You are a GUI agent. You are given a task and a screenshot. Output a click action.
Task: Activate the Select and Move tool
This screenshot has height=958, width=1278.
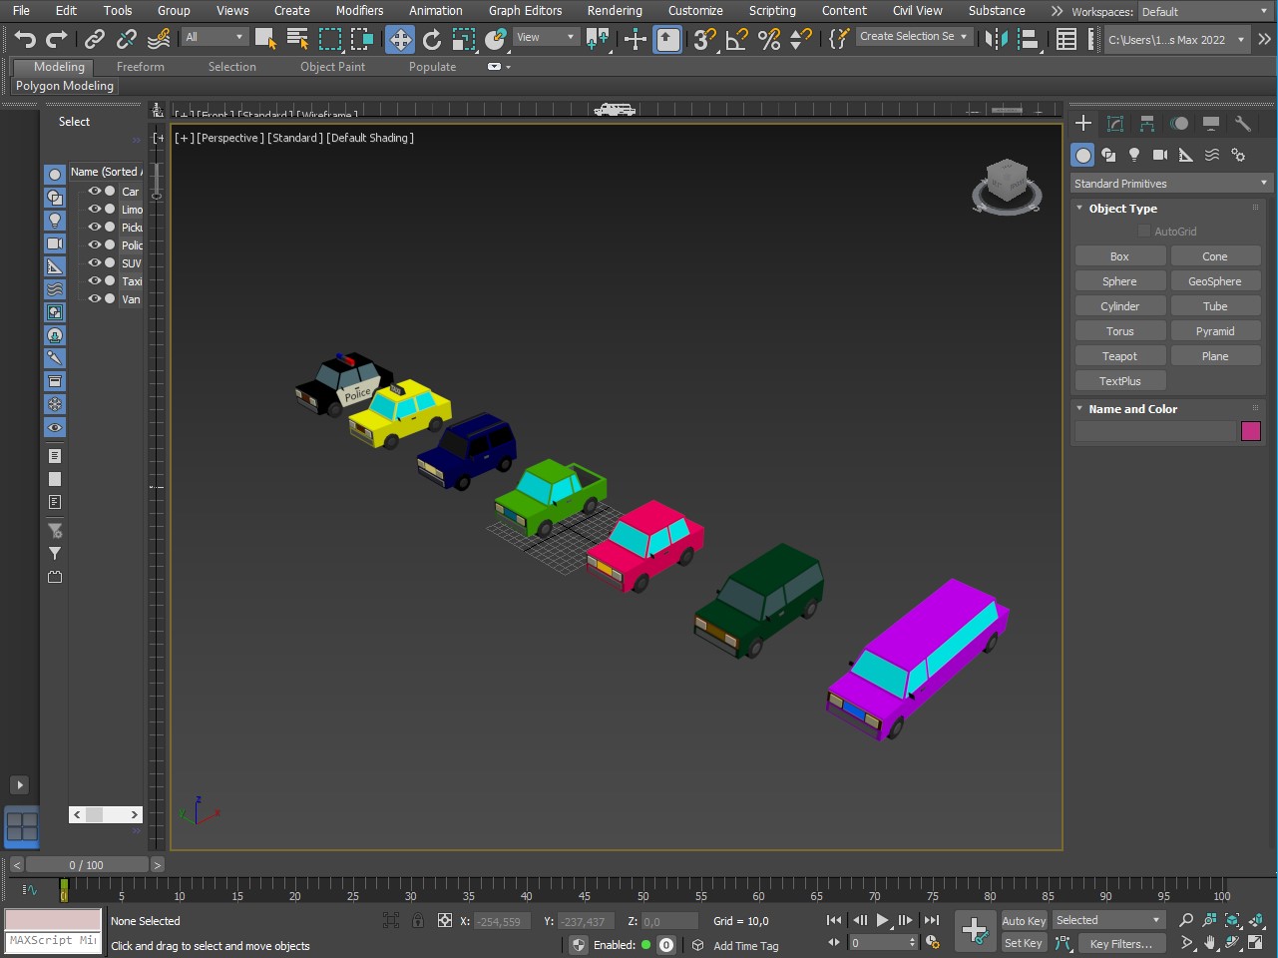400,39
